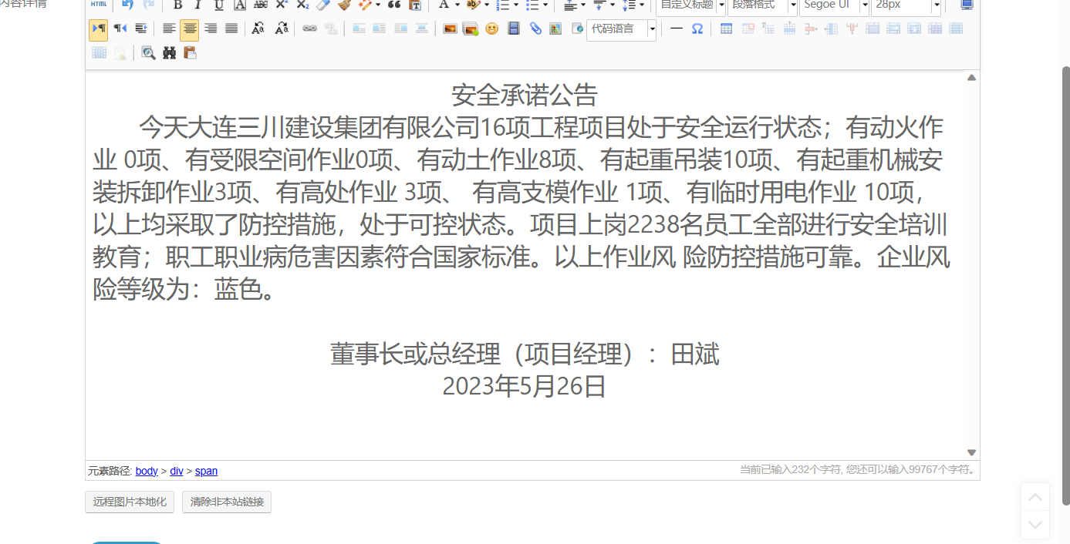
Task: Toggle bold formatting
Action: point(177,5)
